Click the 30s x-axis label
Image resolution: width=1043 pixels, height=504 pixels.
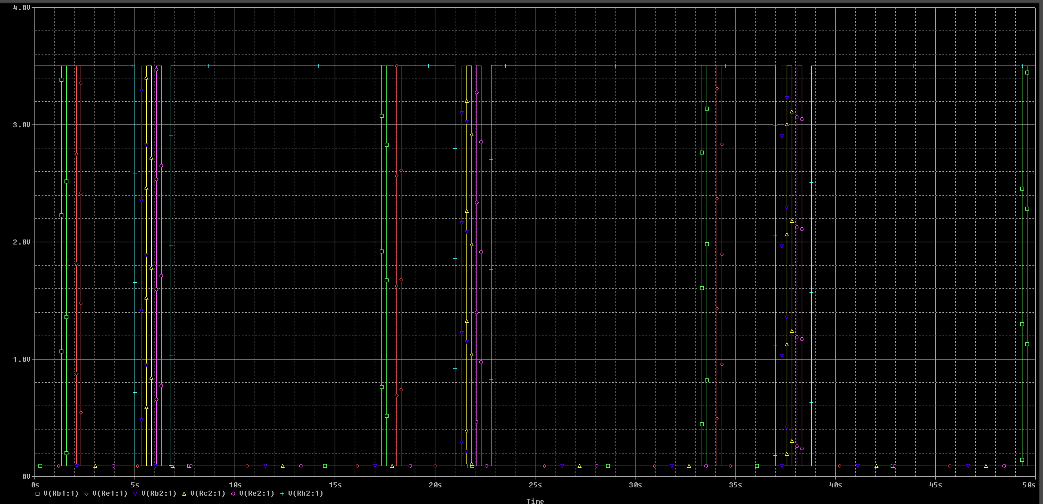tap(635, 485)
